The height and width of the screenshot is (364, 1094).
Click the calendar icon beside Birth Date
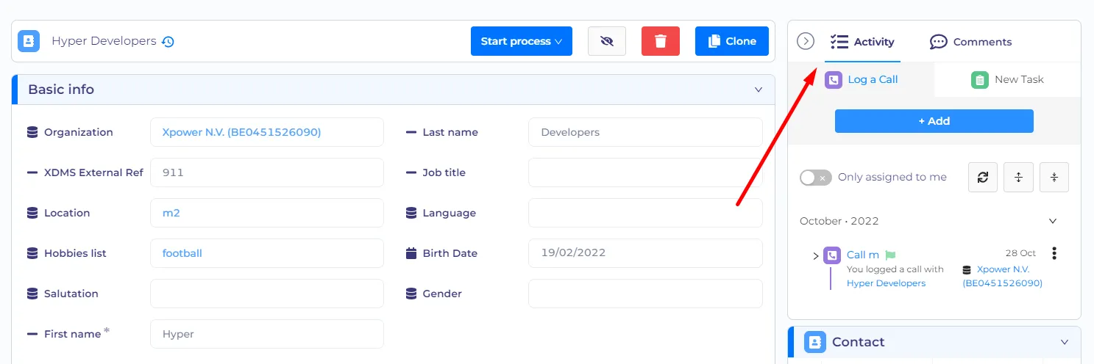(411, 253)
